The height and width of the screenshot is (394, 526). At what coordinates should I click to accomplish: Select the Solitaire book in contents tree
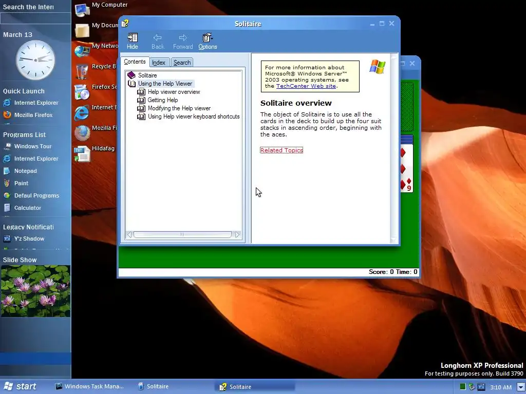(147, 75)
